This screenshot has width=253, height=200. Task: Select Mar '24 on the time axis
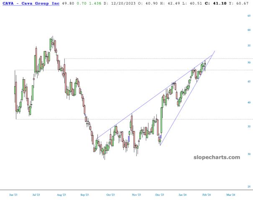coord(230,194)
